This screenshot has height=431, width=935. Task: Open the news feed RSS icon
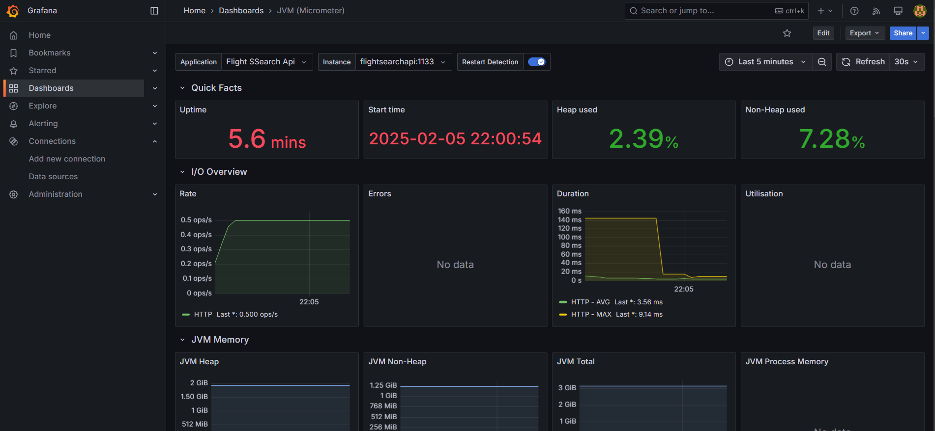tap(876, 11)
